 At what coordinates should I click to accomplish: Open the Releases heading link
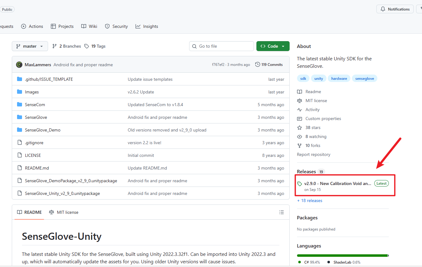[x=311, y=171]
